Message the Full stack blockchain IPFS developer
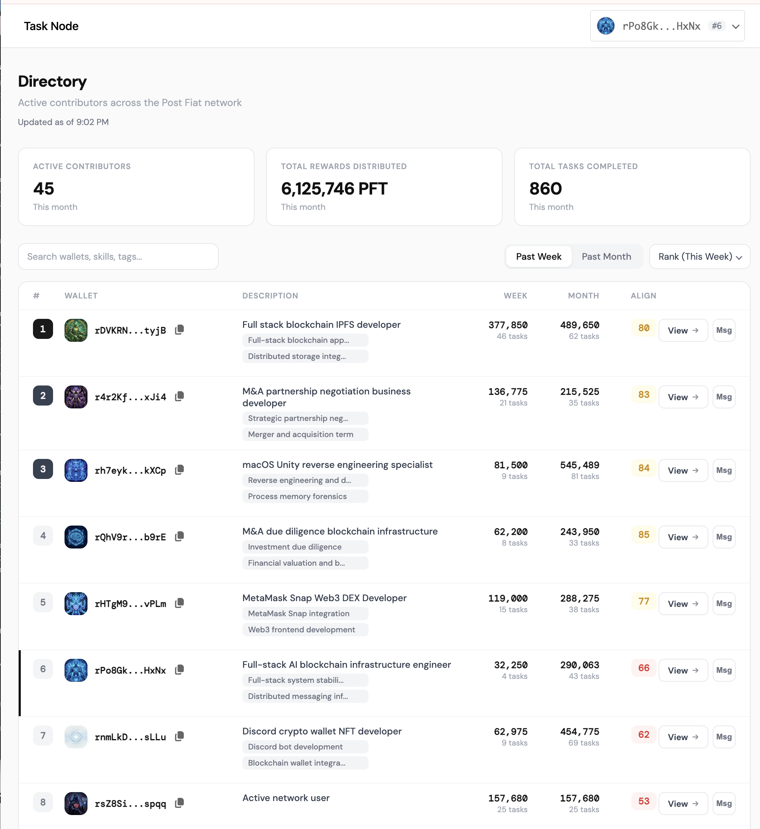Image resolution: width=760 pixels, height=829 pixels. click(x=724, y=330)
